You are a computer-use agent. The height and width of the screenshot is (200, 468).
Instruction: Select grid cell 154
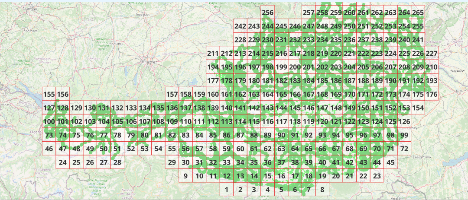[418, 108]
